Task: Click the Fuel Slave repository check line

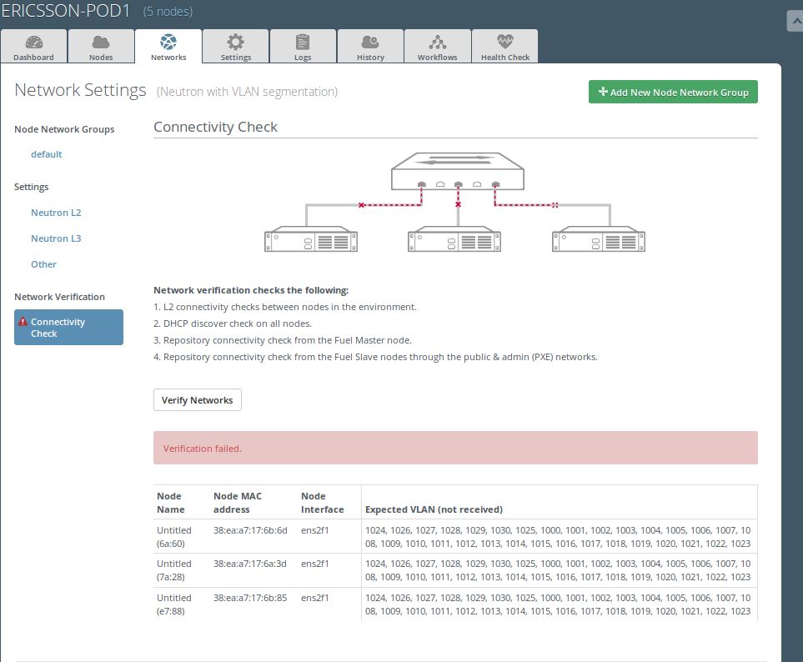Action: (375, 357)
